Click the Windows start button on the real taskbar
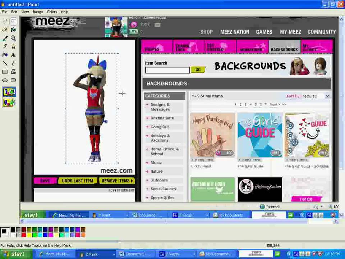The width and height of the screenshot is (345, 259). click(15, 254)
